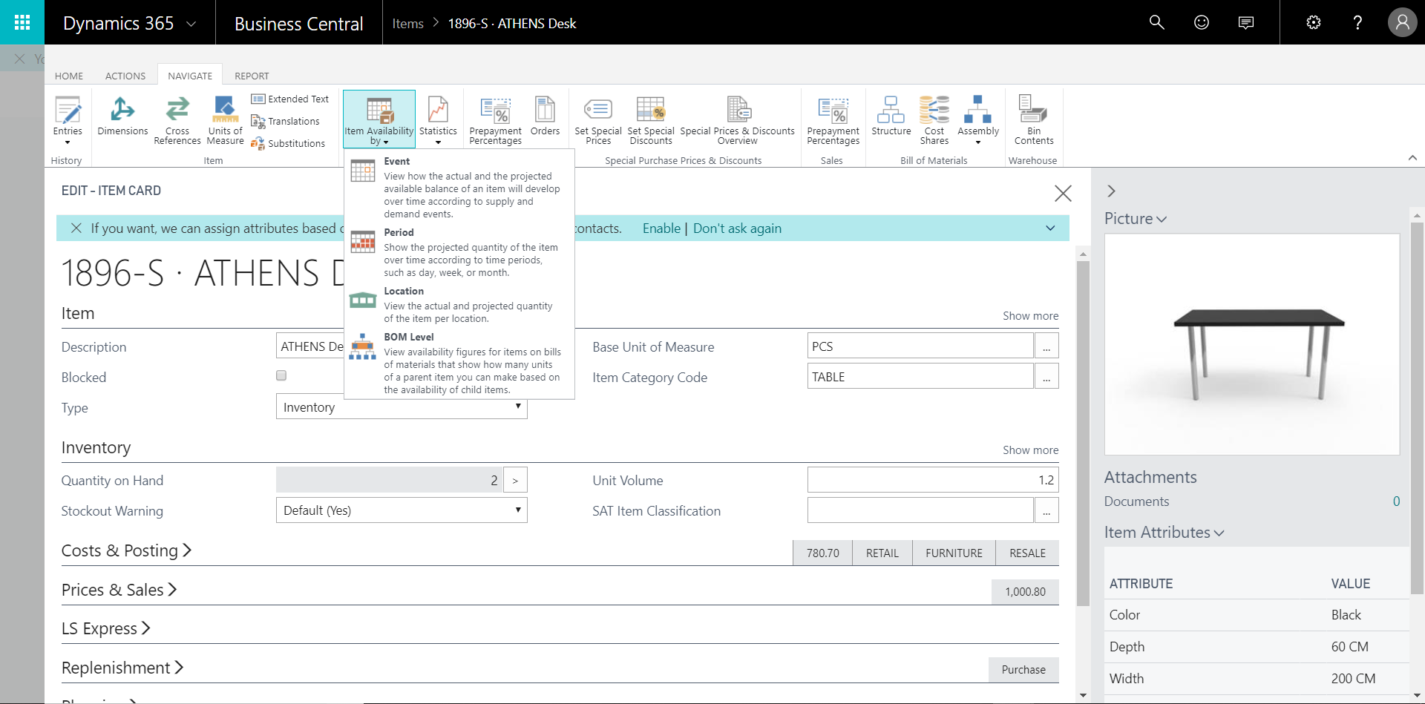The image size is (1425, 704).
Task: Open Assembly ribbon button
Action: click(x=978, y=121)
